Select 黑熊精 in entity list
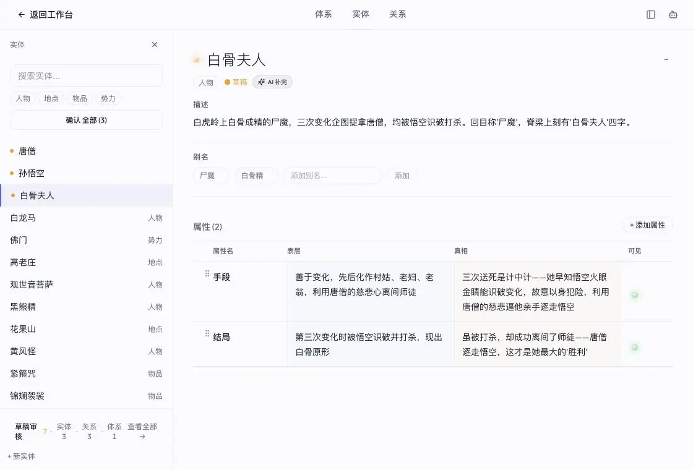693x470 pixels. click(86, 307)
